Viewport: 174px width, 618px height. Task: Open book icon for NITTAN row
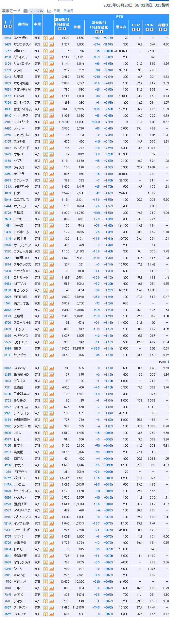point(45,284)
